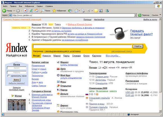Open the Фотки photo thumbnail

[x=17, y=105]
